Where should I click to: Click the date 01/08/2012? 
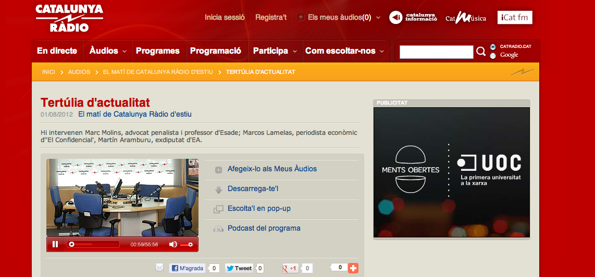tap(57, 114)
